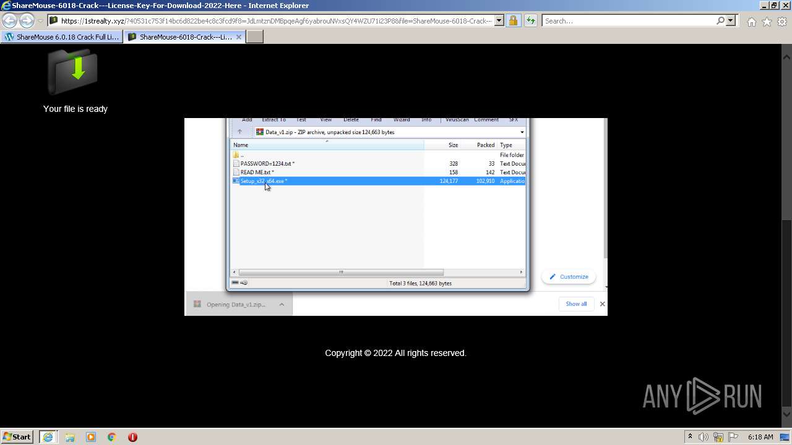Screen dimensions: 792x445
Task: Click the parent folder '..' icon
Action: click(x=236, y=155)
